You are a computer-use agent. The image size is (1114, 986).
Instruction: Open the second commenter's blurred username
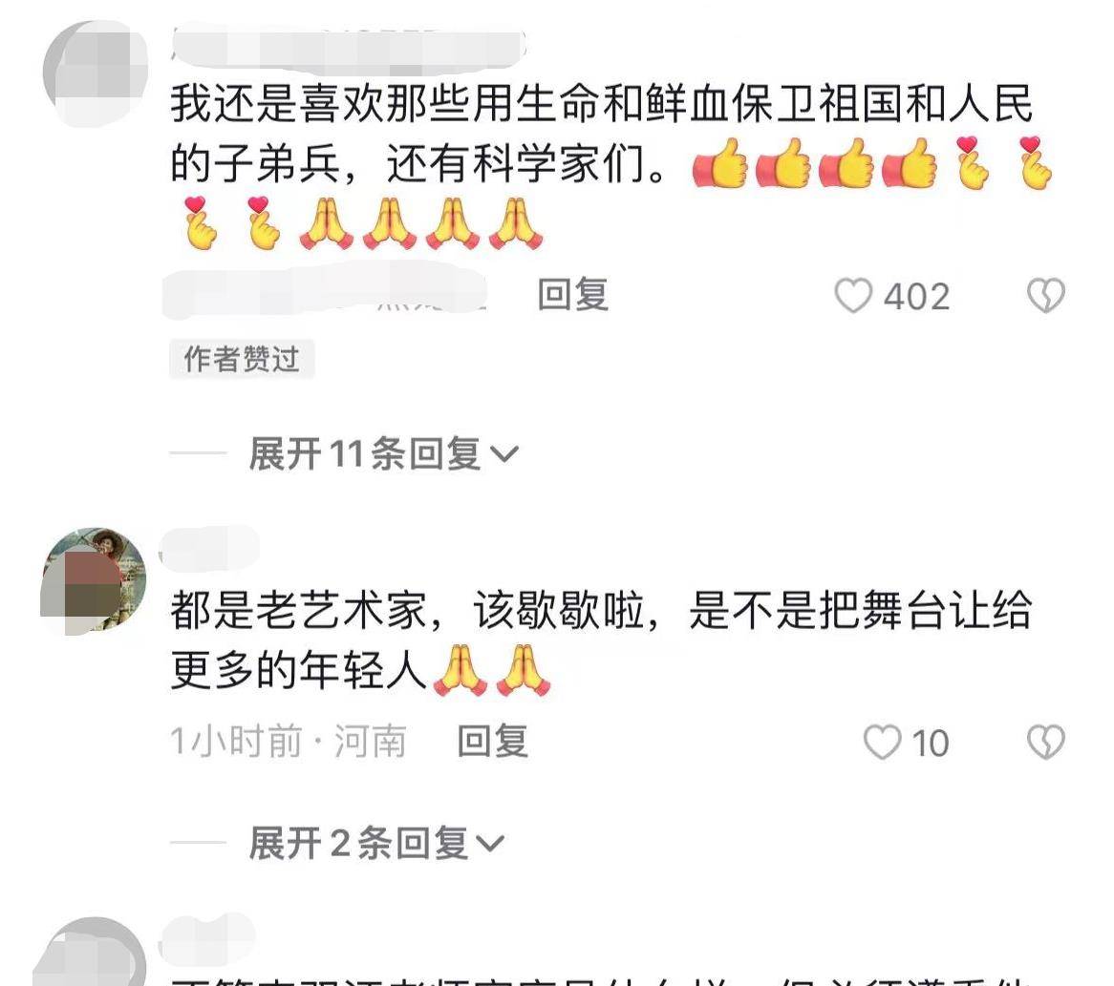click(209, 547)
